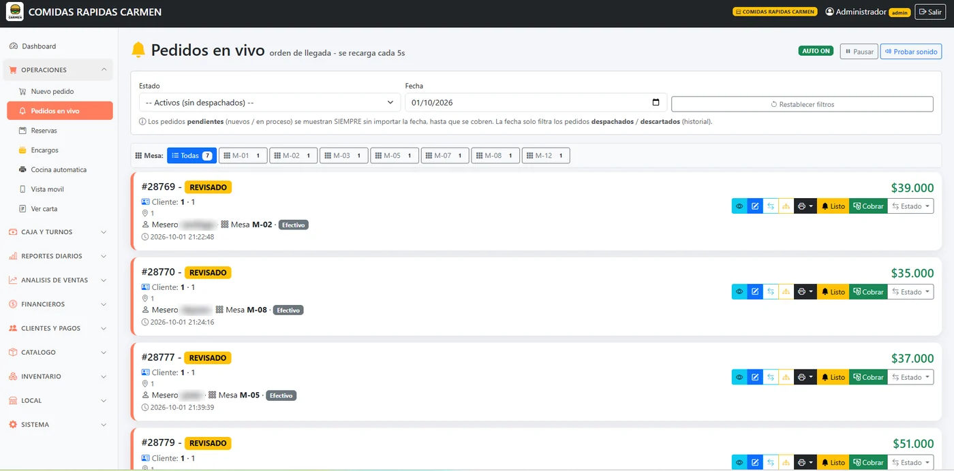Viewport: 954px width, 471px height.
Task: Filter orders by table M-03
Action: pos(344,156)
